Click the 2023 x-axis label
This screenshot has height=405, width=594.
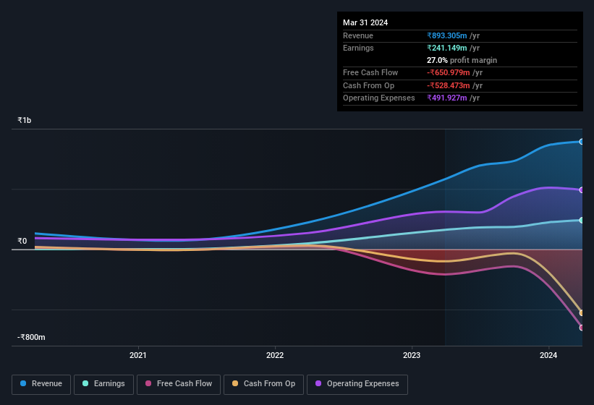point(412,355)
